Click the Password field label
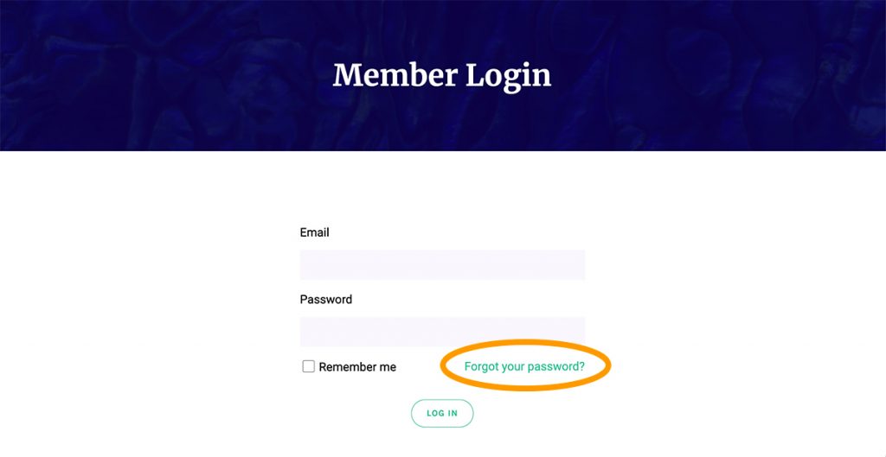The width and height of the screenshot is (886, 457). (x=326, y=300)
